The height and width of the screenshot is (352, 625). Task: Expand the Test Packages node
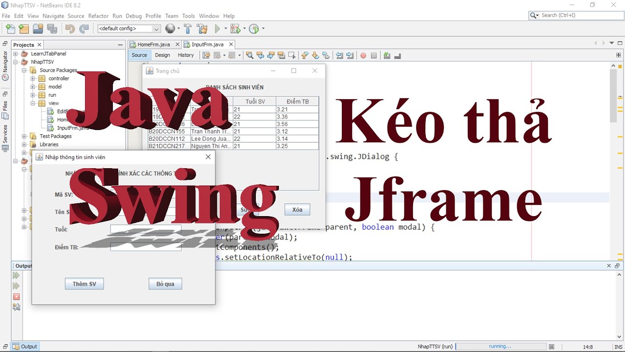(x=24, y=136)
